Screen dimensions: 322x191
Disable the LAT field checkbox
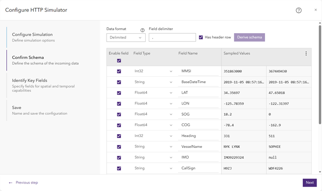[119, 93]
